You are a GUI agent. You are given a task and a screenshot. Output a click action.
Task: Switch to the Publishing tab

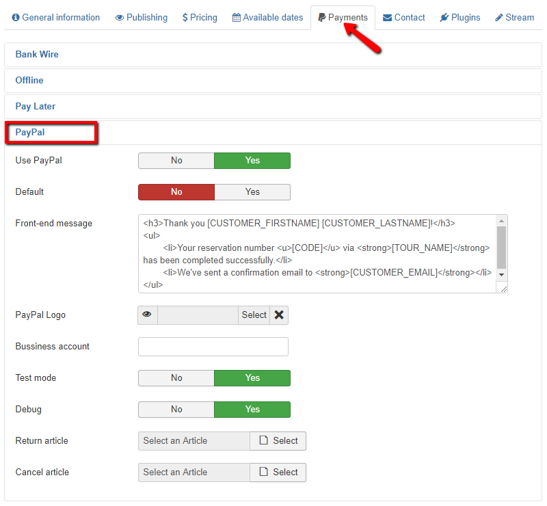[142, 18]
